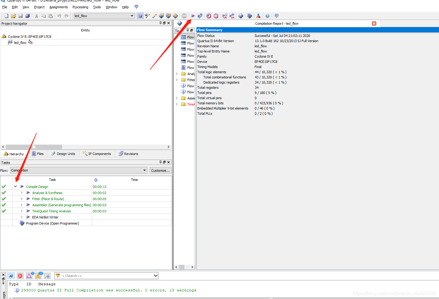Image resolution: width=439 pixels, height=299 pixels.
Task: Click speech-bubble icon next to Help menu
Action: click(x=136, y=7)
